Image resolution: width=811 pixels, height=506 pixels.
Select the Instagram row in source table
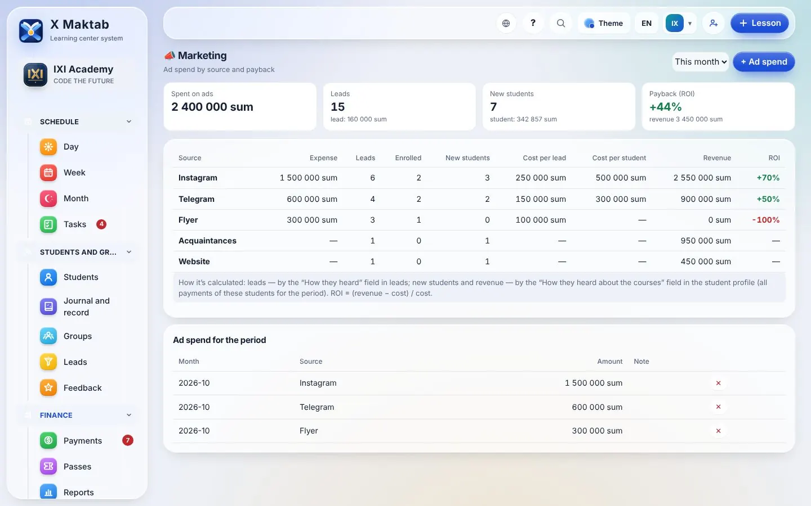tap(479, 178)
